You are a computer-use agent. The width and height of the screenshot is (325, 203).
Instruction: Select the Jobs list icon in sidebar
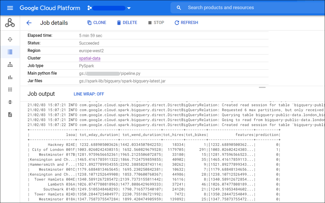10,52
